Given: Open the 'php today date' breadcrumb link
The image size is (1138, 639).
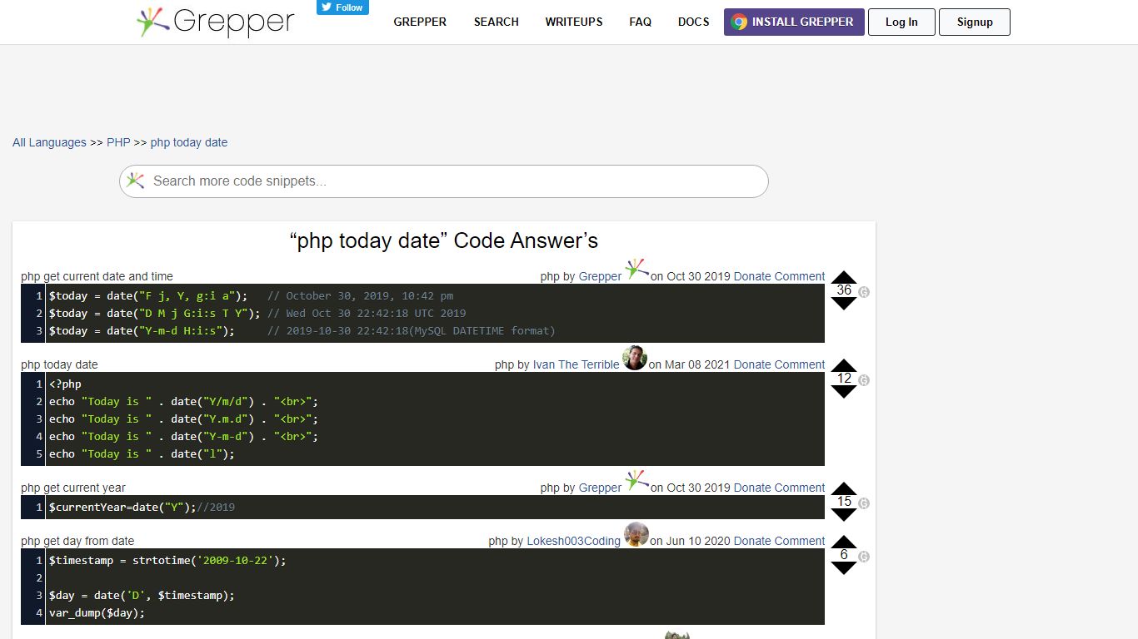Looking at the screenshot, I should click(x=189, y=142).
